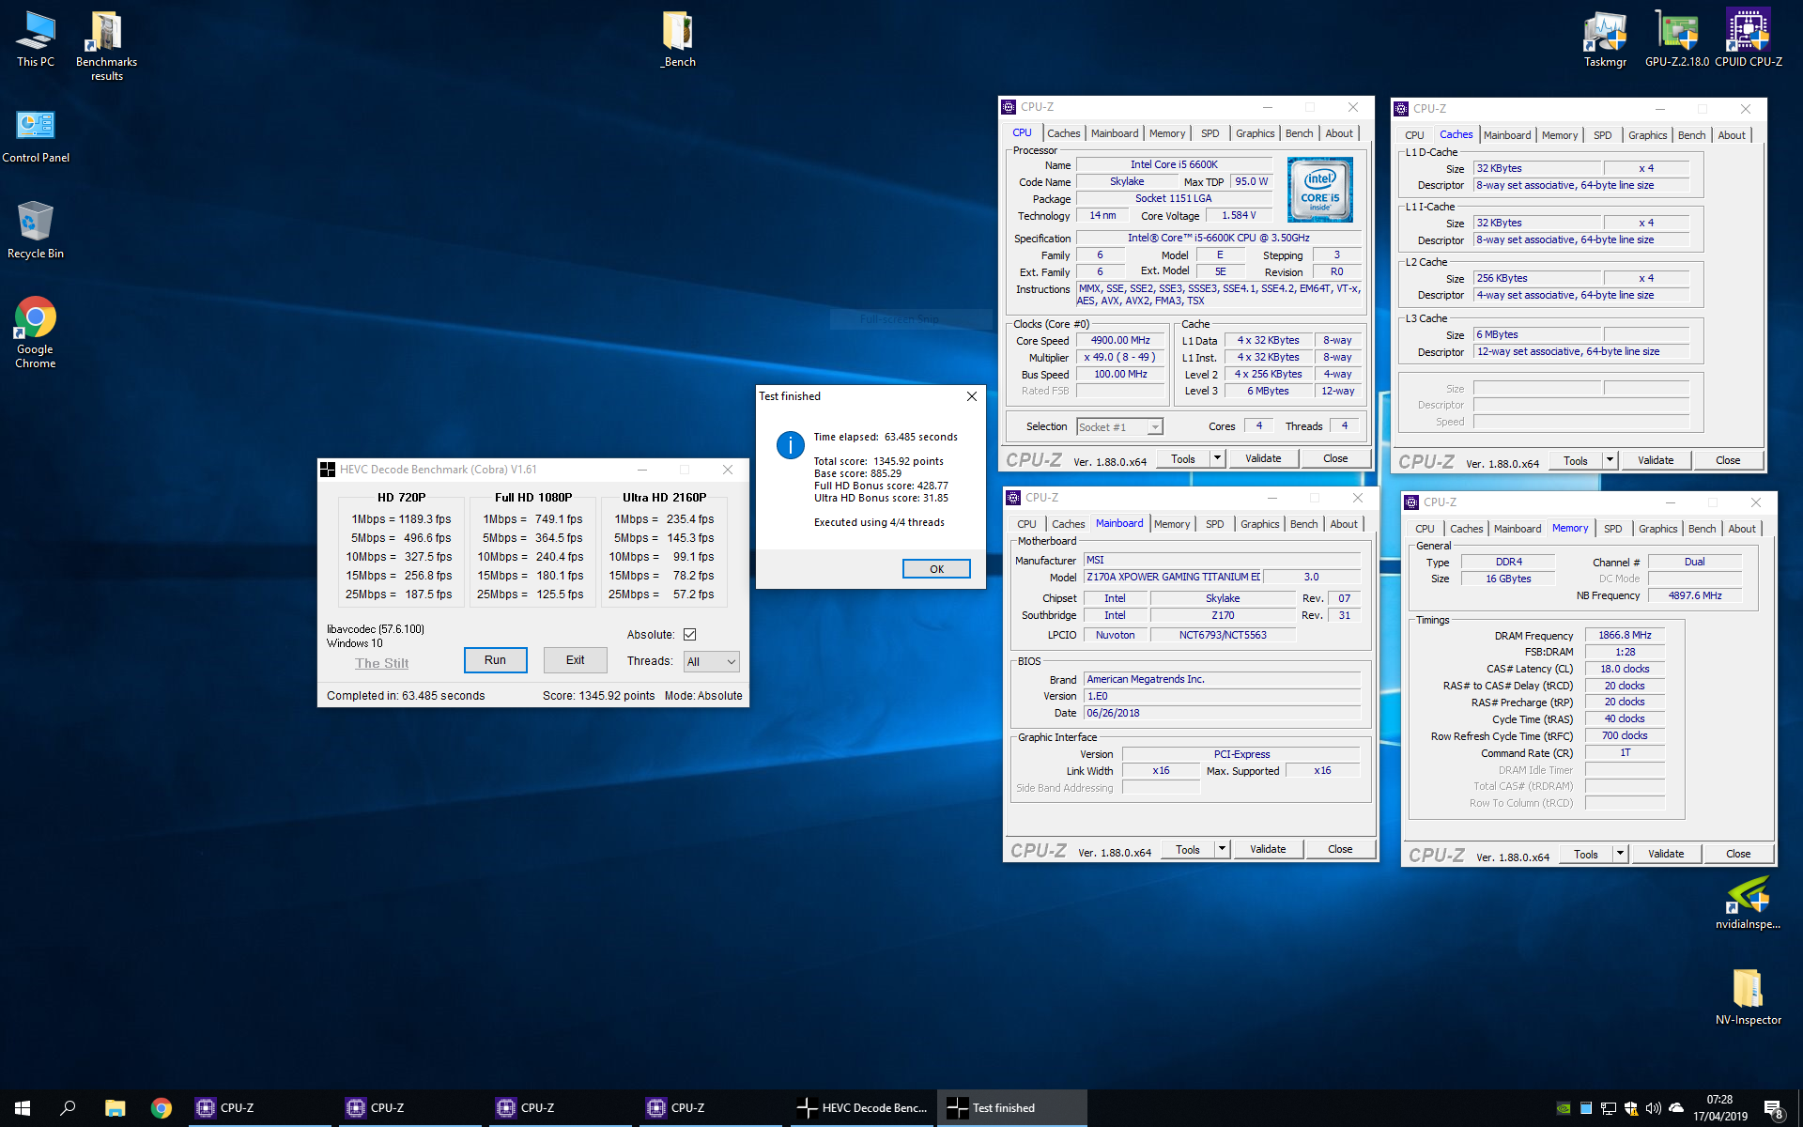Viewport: 1803px width, 1127px height.
Task: Open Socket #1 selection dropdown
Action: coord(1119,427)
